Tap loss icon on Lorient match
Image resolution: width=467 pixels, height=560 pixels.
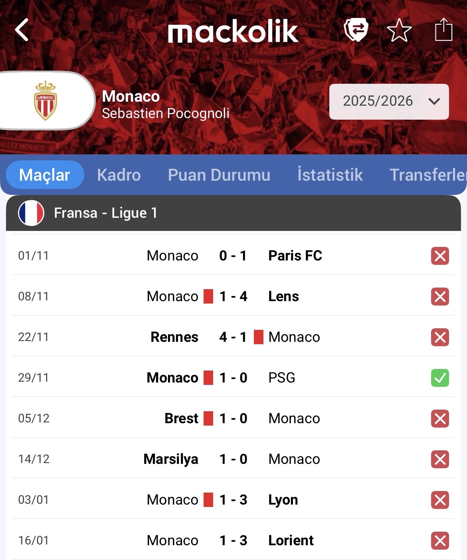(440, 541)
